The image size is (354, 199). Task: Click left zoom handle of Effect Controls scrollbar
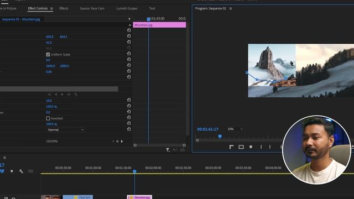point(135,145)
